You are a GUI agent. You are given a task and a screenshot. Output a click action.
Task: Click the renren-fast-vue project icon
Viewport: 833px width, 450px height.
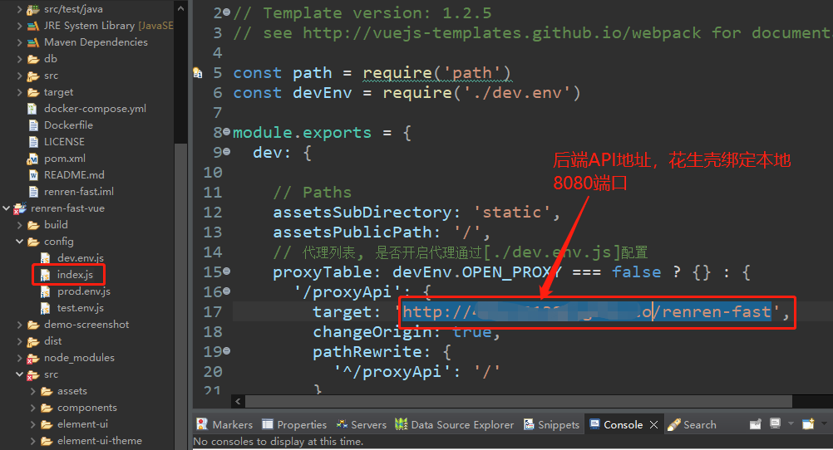pyautogui.click(x=20, y=208)
